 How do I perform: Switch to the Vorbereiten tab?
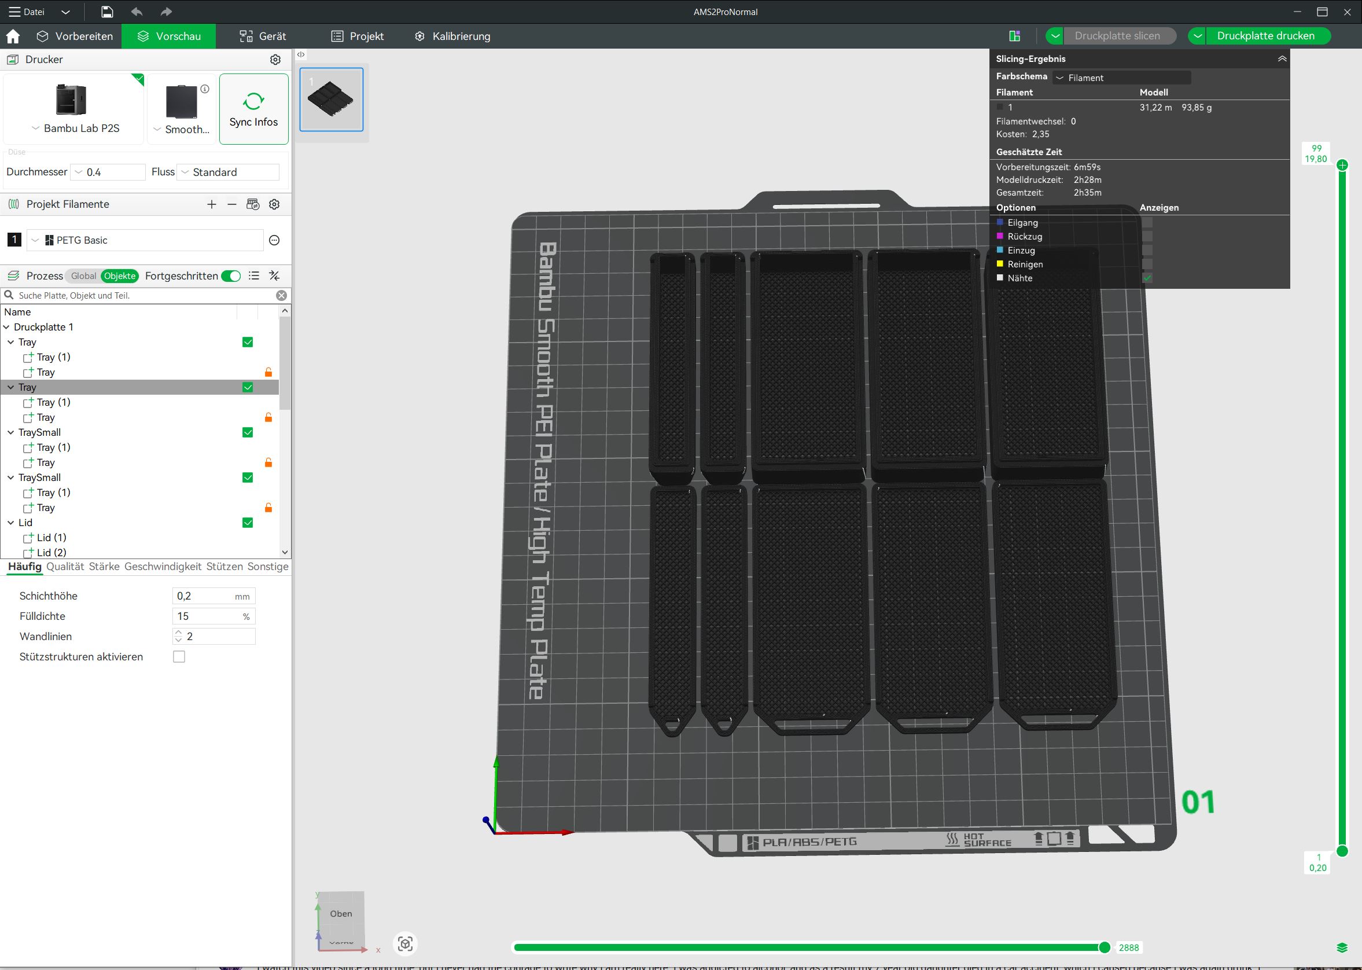click(75, 36)
